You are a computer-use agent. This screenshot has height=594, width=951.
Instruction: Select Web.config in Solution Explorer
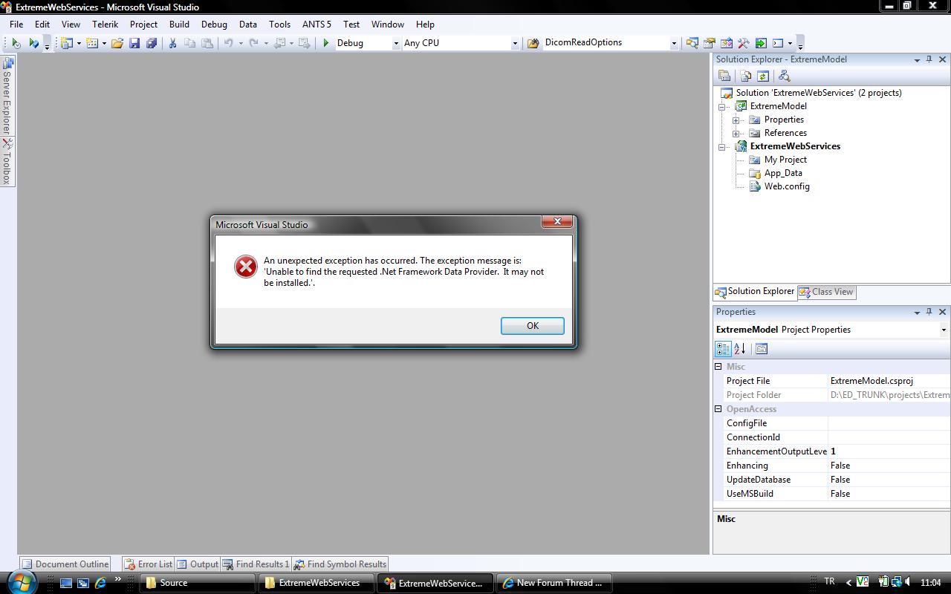(x=787, y=186)
